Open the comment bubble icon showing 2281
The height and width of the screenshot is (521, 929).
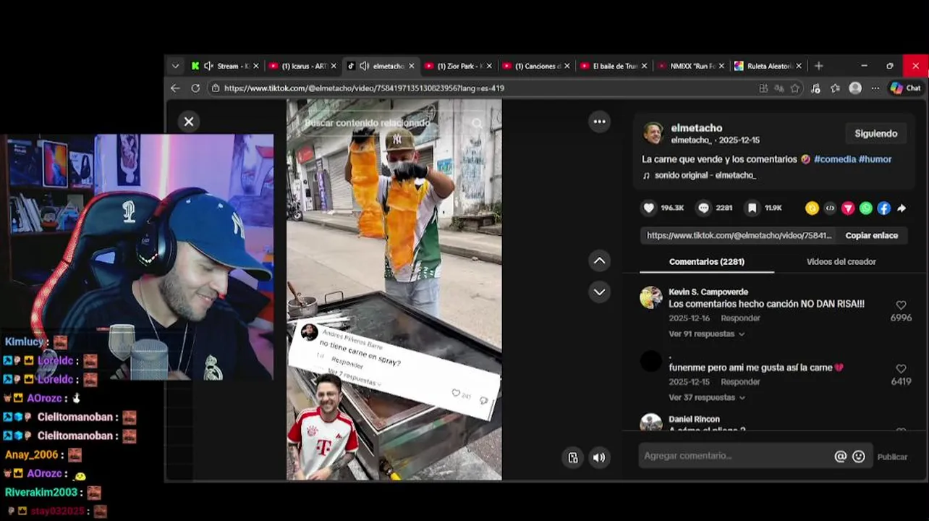pyautogui.click(x=703, y=208)
